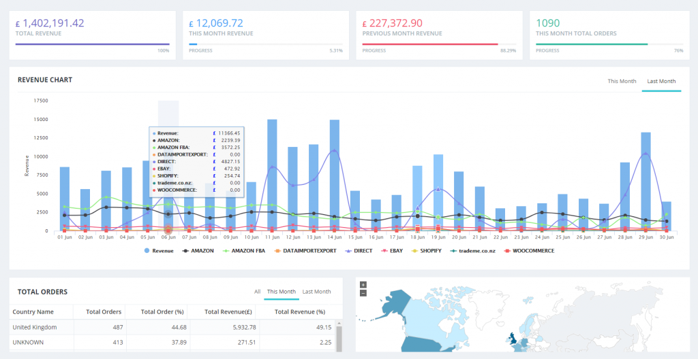Click the REVENUE CHART heading
The width and height of the screenshot is (698, 359).
45,80
